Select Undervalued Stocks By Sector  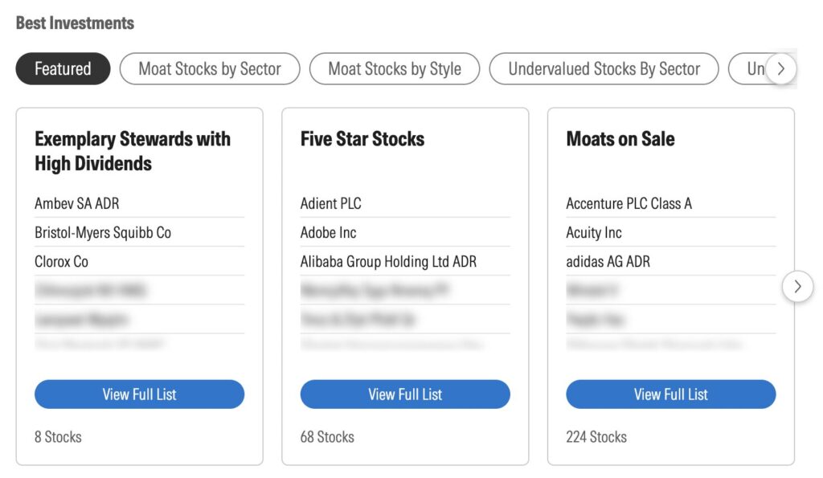click(604, 69)
